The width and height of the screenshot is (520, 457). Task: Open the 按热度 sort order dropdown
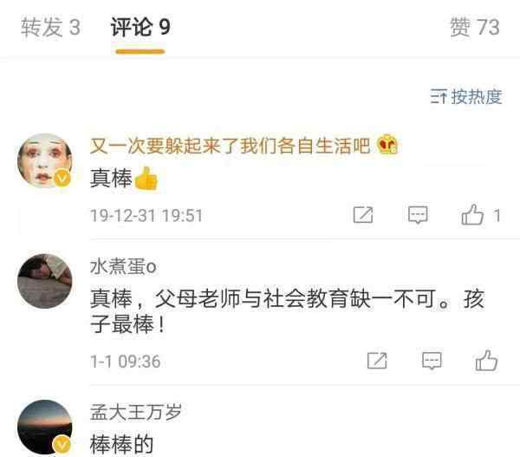coord(466,96)
